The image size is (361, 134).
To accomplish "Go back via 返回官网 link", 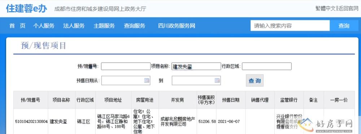I will 348,9.
